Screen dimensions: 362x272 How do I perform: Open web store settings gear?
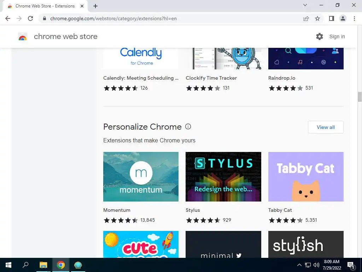pyautogui.click(x=320, y=36)
